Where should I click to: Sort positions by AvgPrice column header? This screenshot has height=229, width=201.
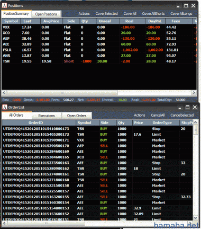[x=51, y=21]
